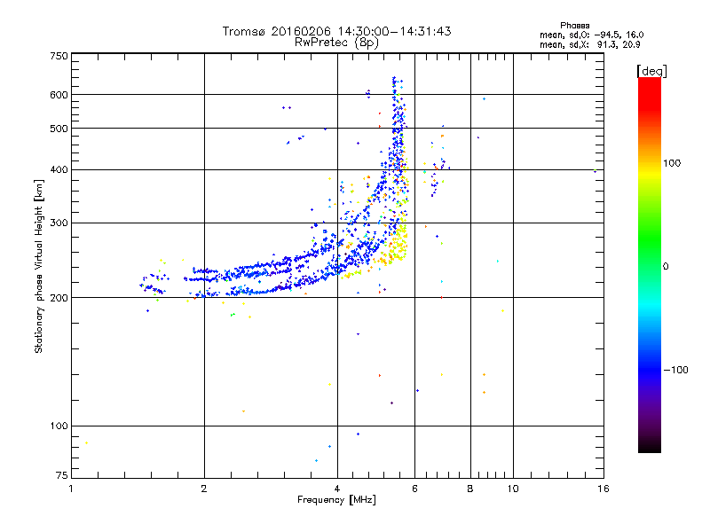The height and width of the screenshot is (532, 710).
Task: Click the x-axis tick label '10'
Action: click(x=513, y=489)
